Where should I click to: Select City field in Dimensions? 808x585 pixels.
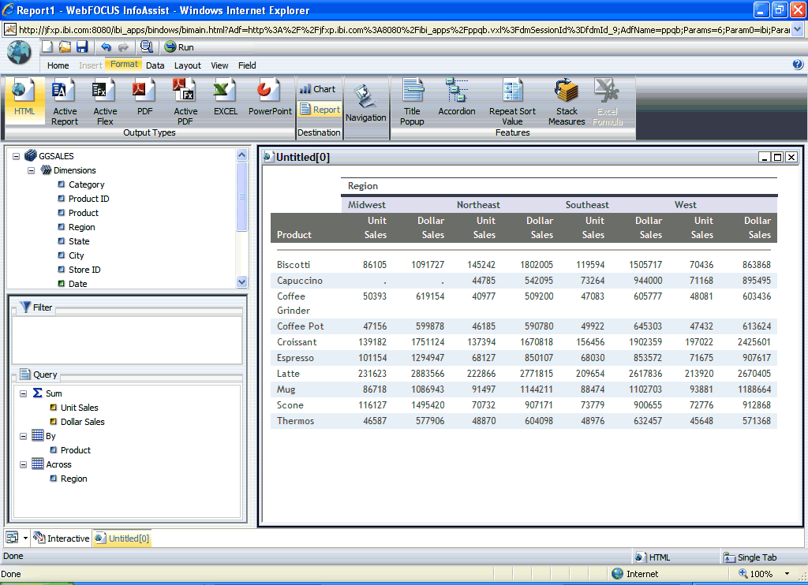coord(76,255)
